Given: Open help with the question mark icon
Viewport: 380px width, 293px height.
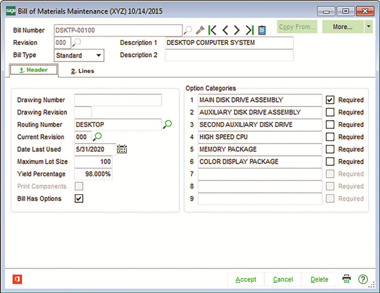Looking at the screenshot, I should pyautogui.click(x=363, y=279).
